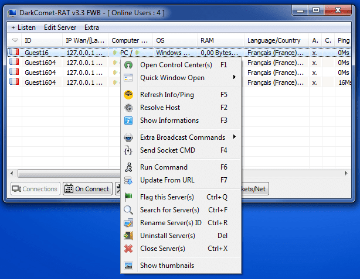Choose Show thumbnails menu entry

point(181,266)
